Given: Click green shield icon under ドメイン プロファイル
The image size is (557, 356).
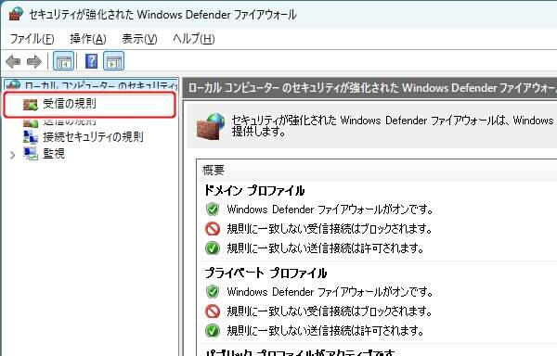Looking at the screenshot, I should [x=213, y=210].
